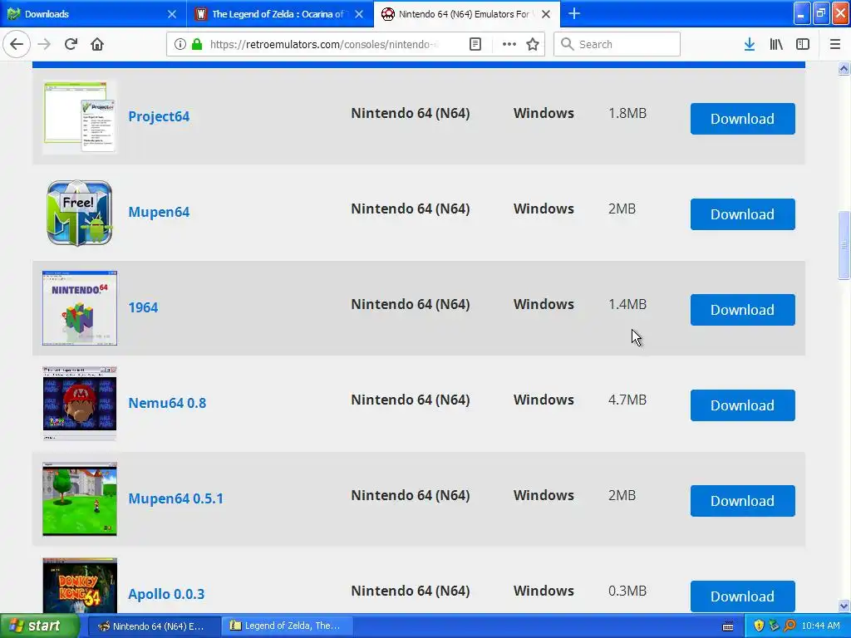Download the 1964 emulator
Viewport: 851px width, 638px height.
point(742,310)
